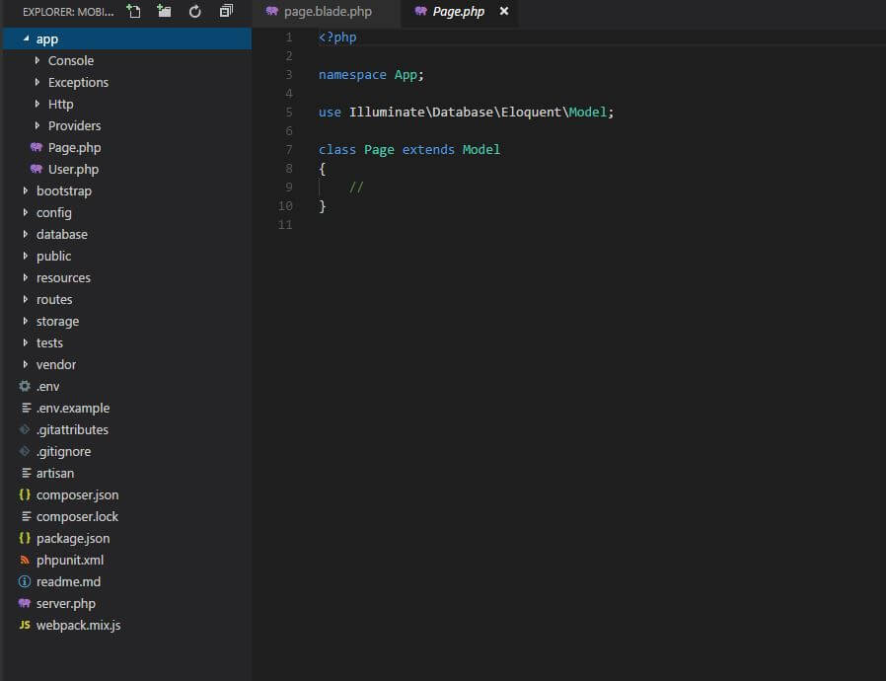The image size is (886, 681).
Task: Click the New Folder icon in Explorer
Action: (164, 11)
